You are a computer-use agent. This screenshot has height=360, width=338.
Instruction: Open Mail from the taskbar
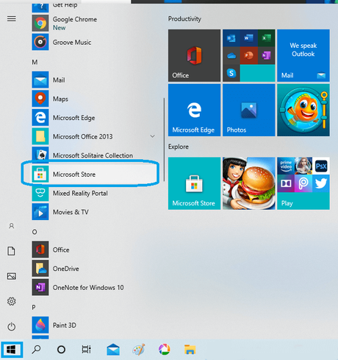click(x=113, y=350)
